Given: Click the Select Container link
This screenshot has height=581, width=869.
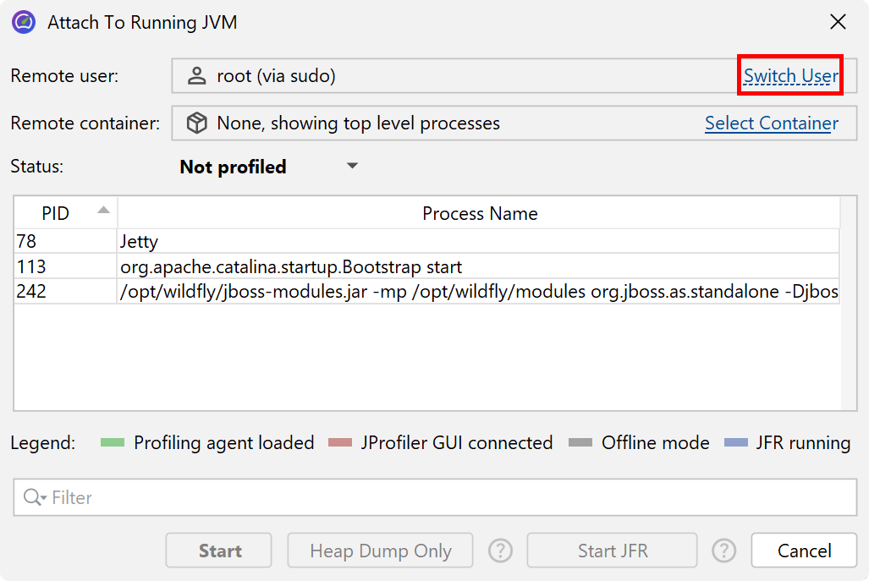Looking at the screenshot, I should (771, 123).
